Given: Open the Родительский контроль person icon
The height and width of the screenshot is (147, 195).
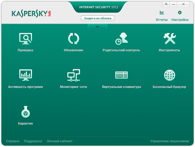Looking at the screenshot, I should (x=122, y=39).
